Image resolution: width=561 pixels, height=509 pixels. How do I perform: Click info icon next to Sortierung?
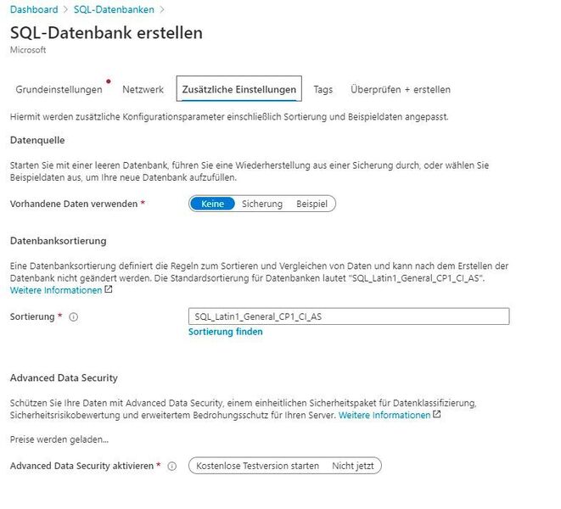click(73, 316)
